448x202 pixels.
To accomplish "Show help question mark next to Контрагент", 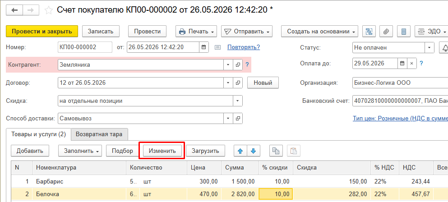I will point(247,65).
